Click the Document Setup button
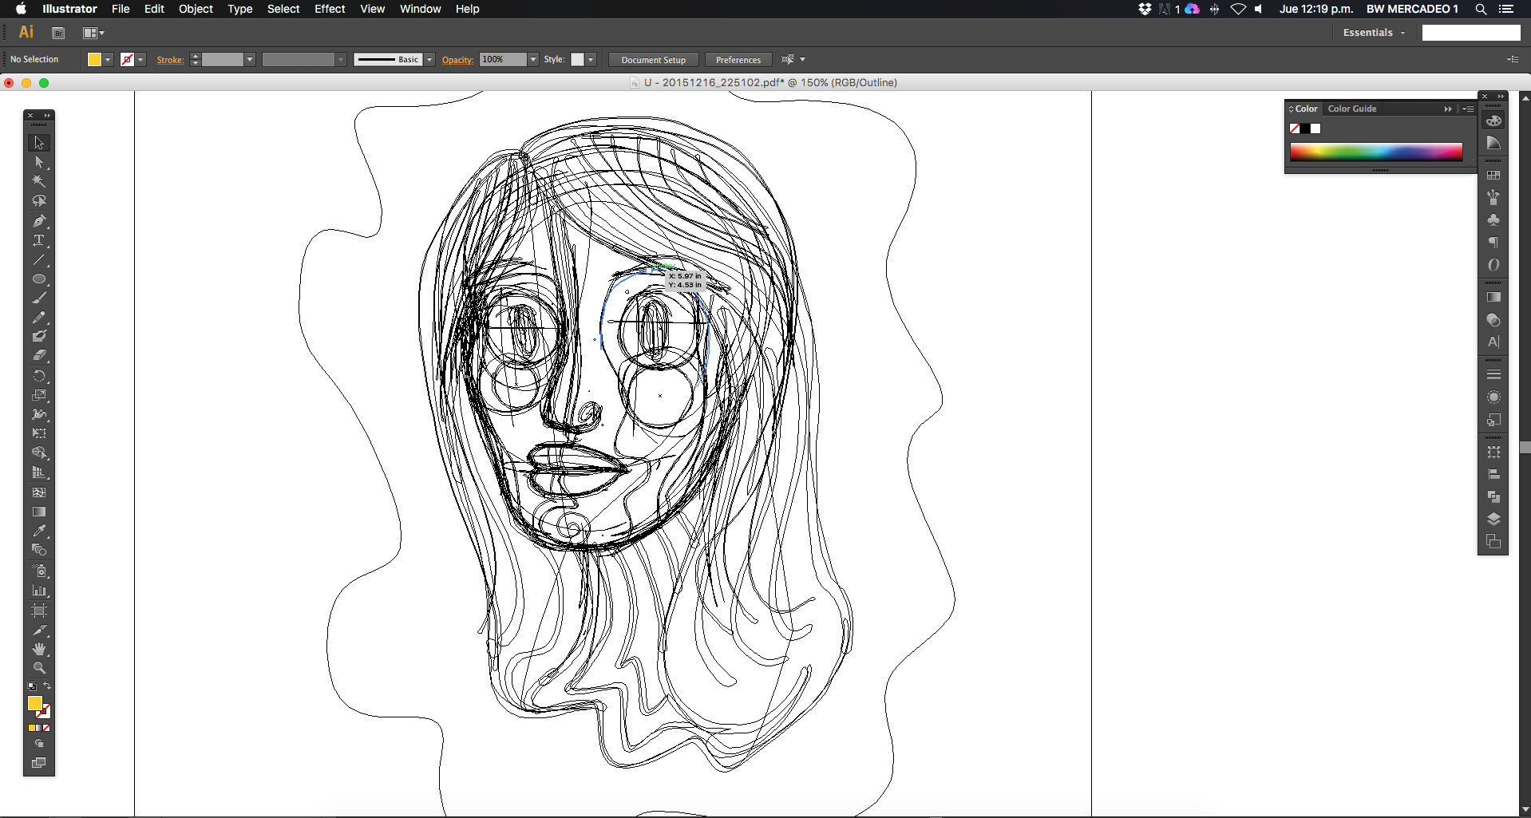 tap(653, 60)
